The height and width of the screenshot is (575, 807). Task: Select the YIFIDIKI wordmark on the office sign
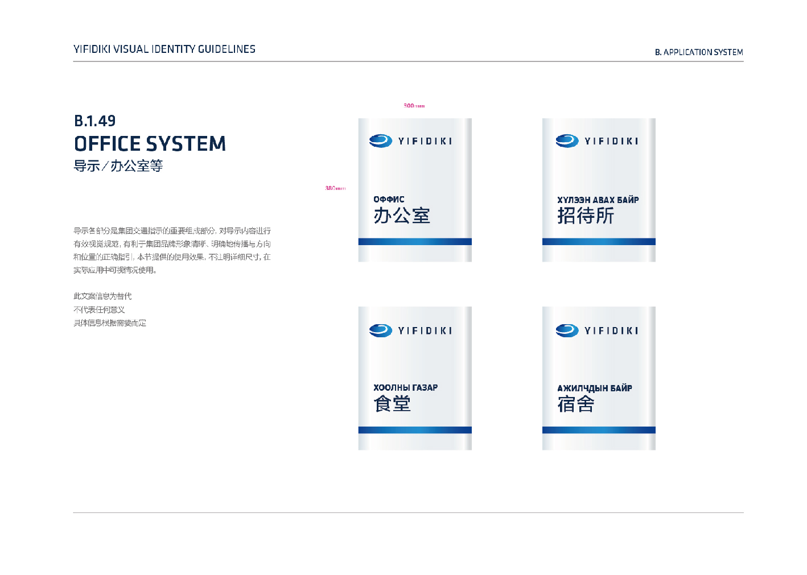click(x=425, y=142)
